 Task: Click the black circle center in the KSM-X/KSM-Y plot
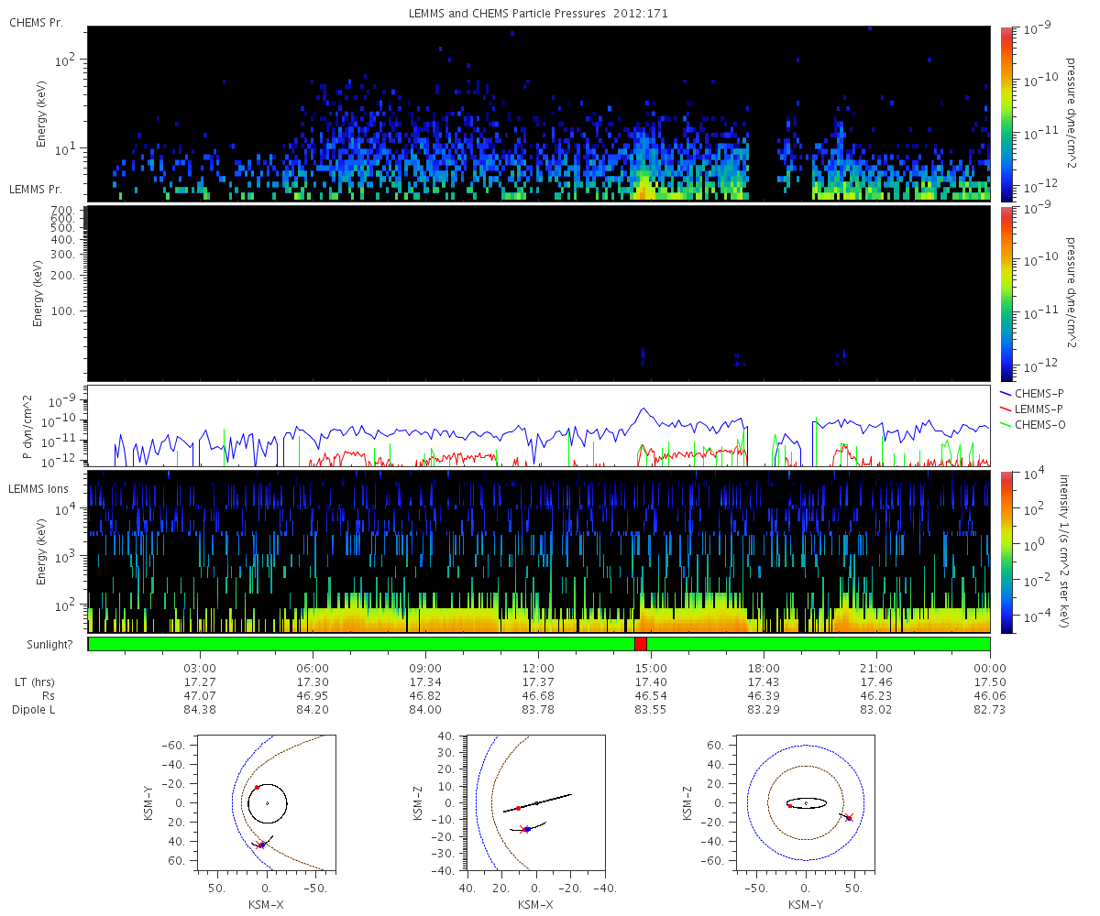pyautogui.click(x=267, y=803)
